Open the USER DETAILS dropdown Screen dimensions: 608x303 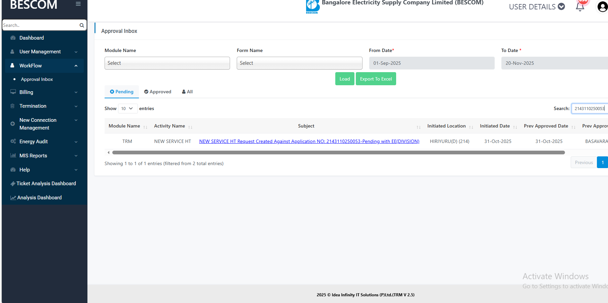(x=537, y=7)
